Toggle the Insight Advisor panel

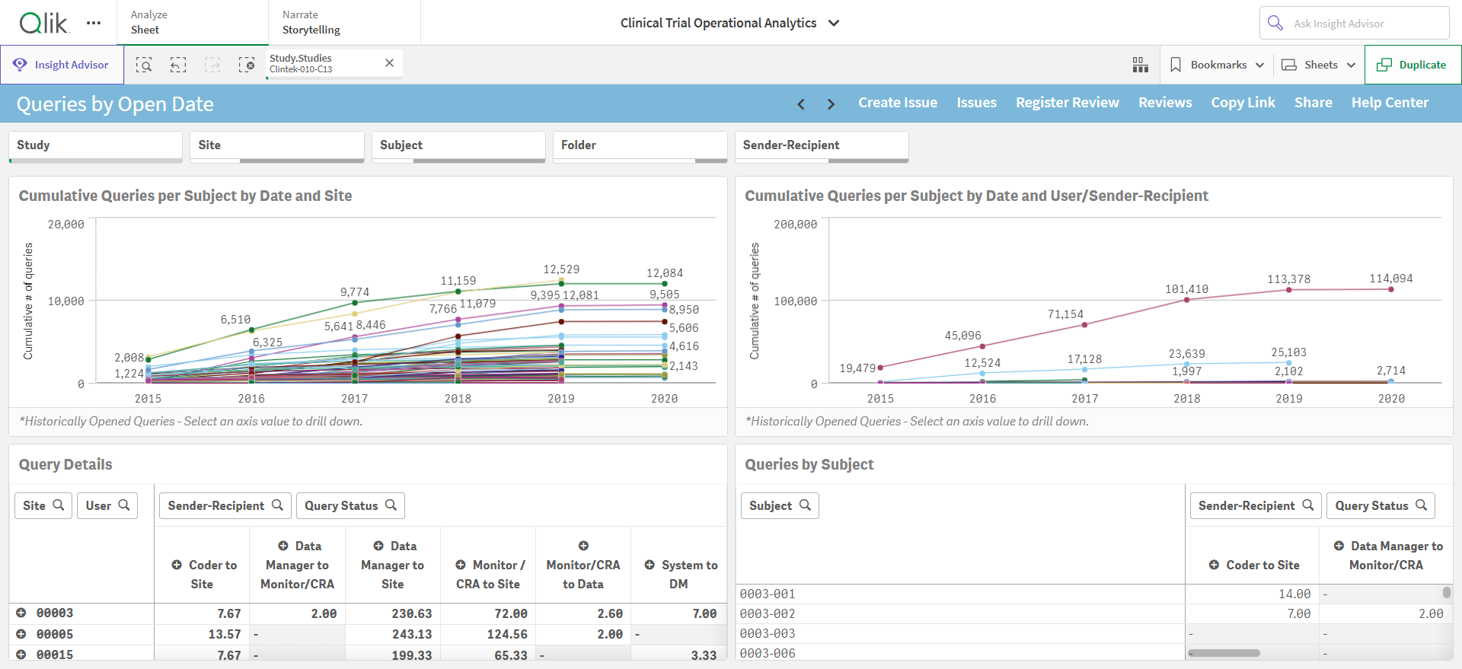click(62, 65)
